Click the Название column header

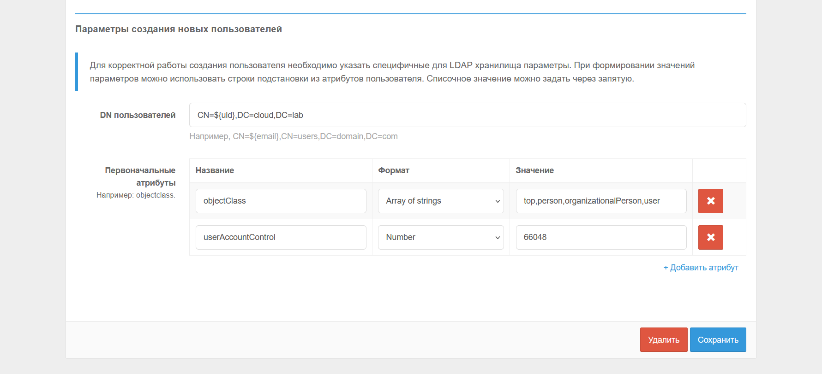click(215, 170)
